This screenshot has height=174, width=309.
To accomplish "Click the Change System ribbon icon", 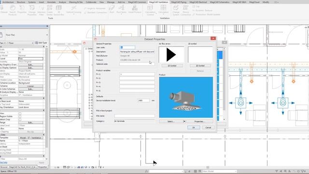I will coord(176,8).
